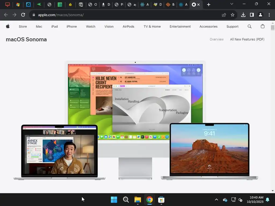Viewport: 275px width, 206px height.
Task: Switch to the green arrow icon tab
Action: [39, 5]
